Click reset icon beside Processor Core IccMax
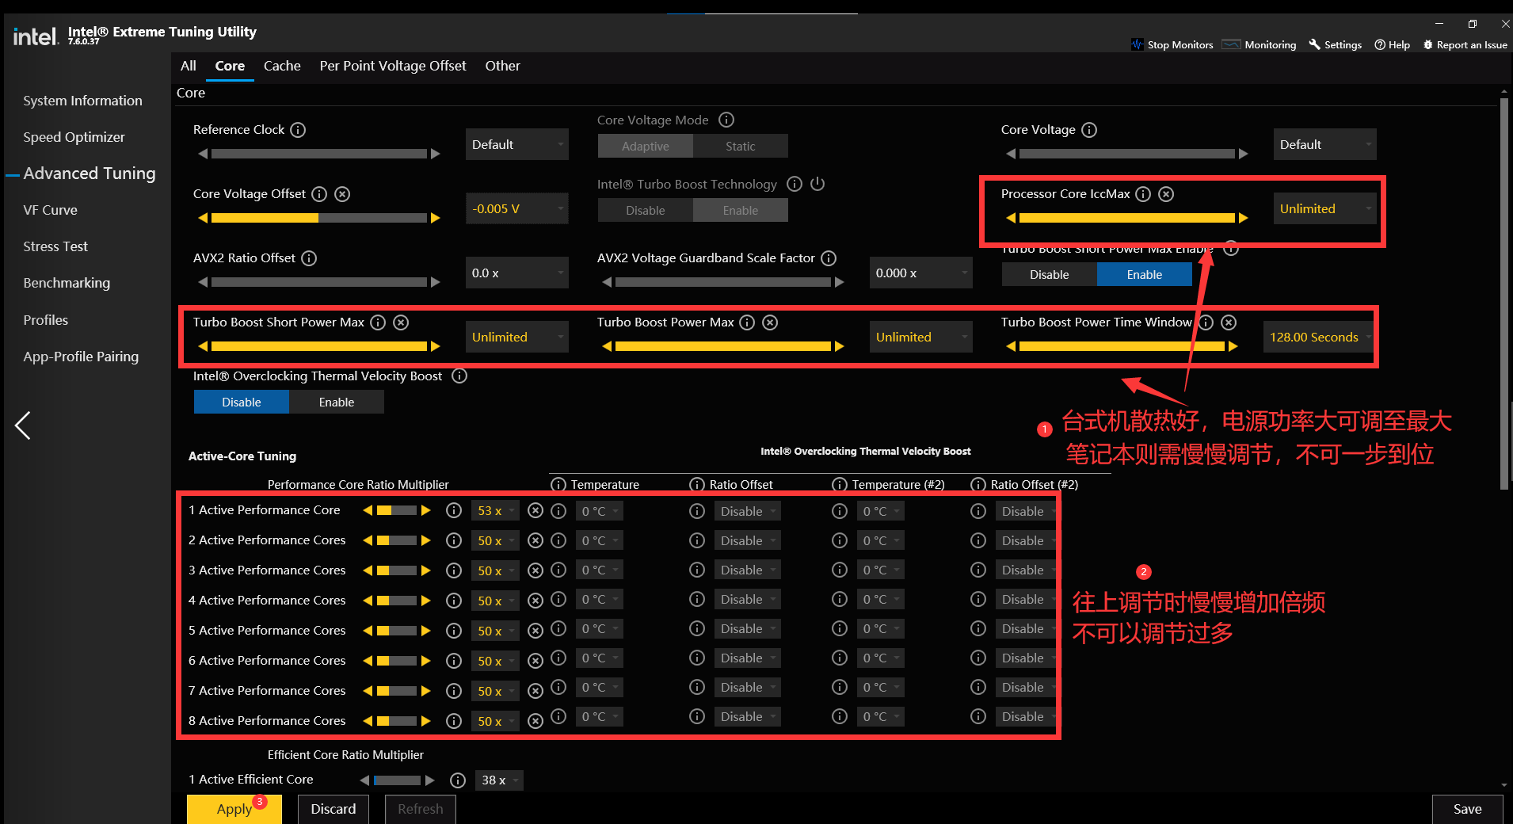This screenshot has height=824, width=1513. (x=1166, y=194)
